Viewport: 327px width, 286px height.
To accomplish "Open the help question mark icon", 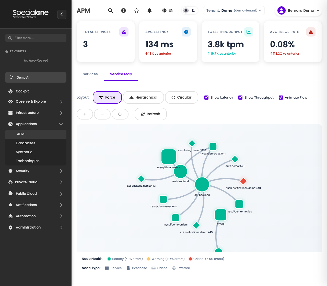I will pyautogui.click(x=123, y=10).
